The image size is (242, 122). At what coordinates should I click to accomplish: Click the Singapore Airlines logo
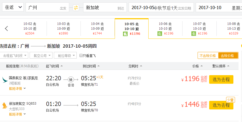click(5, 106)
